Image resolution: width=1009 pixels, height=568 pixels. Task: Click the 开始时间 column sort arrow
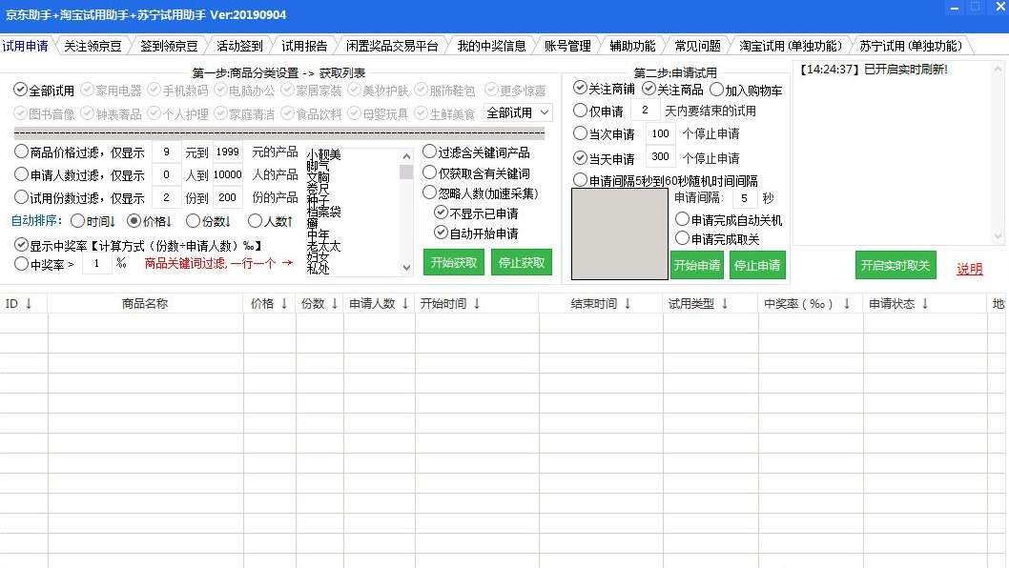(x=477, y=304)
